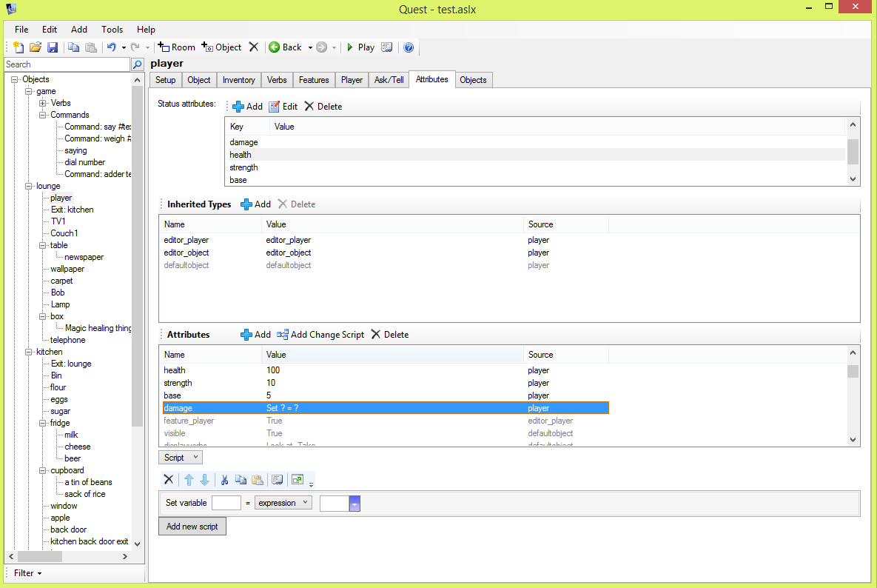This screenshot has width=877, height=588.
Task: Open the purple expression value dropdown
Action: click(x=355, y=504)
